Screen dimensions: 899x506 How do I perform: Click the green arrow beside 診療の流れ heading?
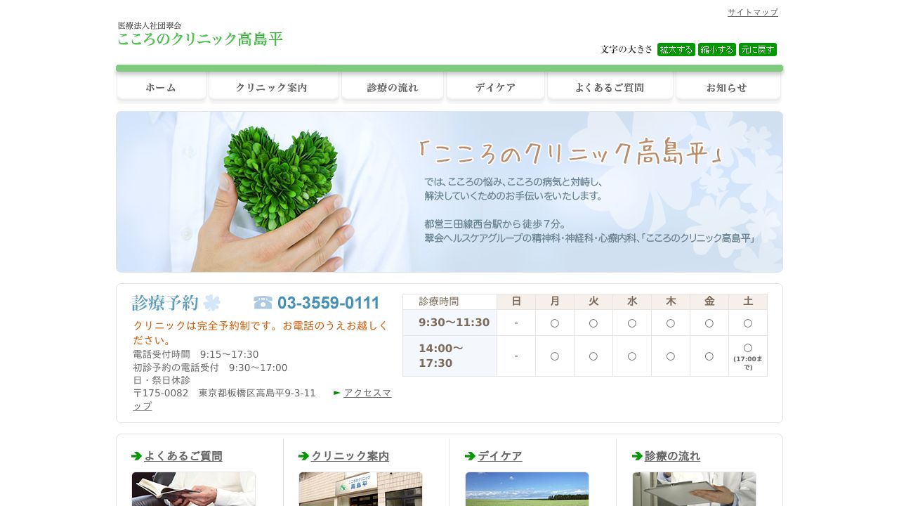point(637,456)
